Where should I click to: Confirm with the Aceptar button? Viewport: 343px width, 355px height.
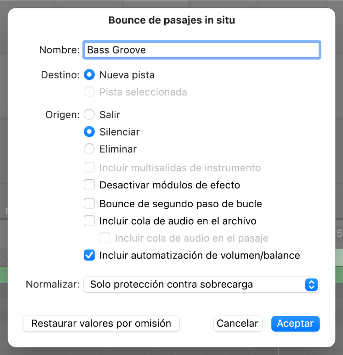coord(295,324)
